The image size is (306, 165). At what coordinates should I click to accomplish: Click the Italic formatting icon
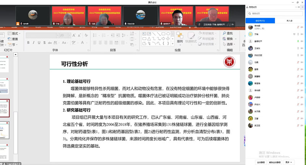click(x=33, y=43)
